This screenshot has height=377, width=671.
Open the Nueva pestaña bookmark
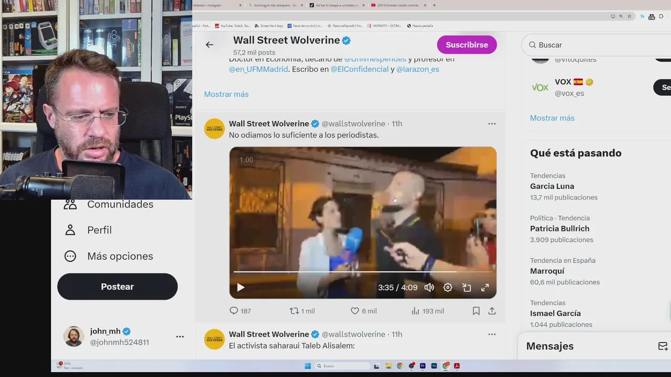pyautogui.click(x=420, y=26)
